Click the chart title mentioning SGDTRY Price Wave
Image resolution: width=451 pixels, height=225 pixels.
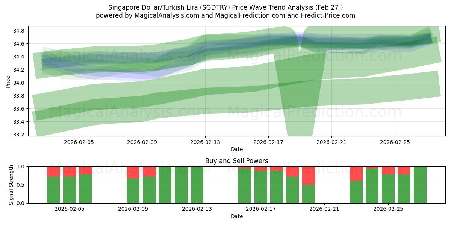tap(225, 7)
